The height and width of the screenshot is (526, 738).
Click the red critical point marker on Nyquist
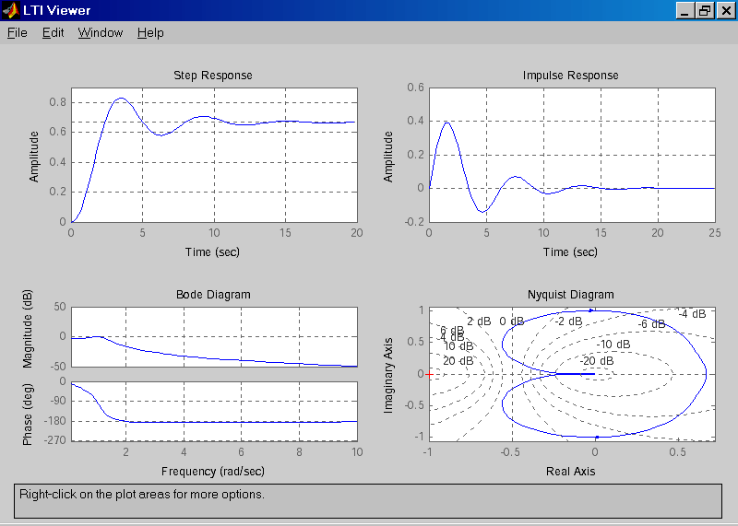pyautogui.click(x=430, y=374)
